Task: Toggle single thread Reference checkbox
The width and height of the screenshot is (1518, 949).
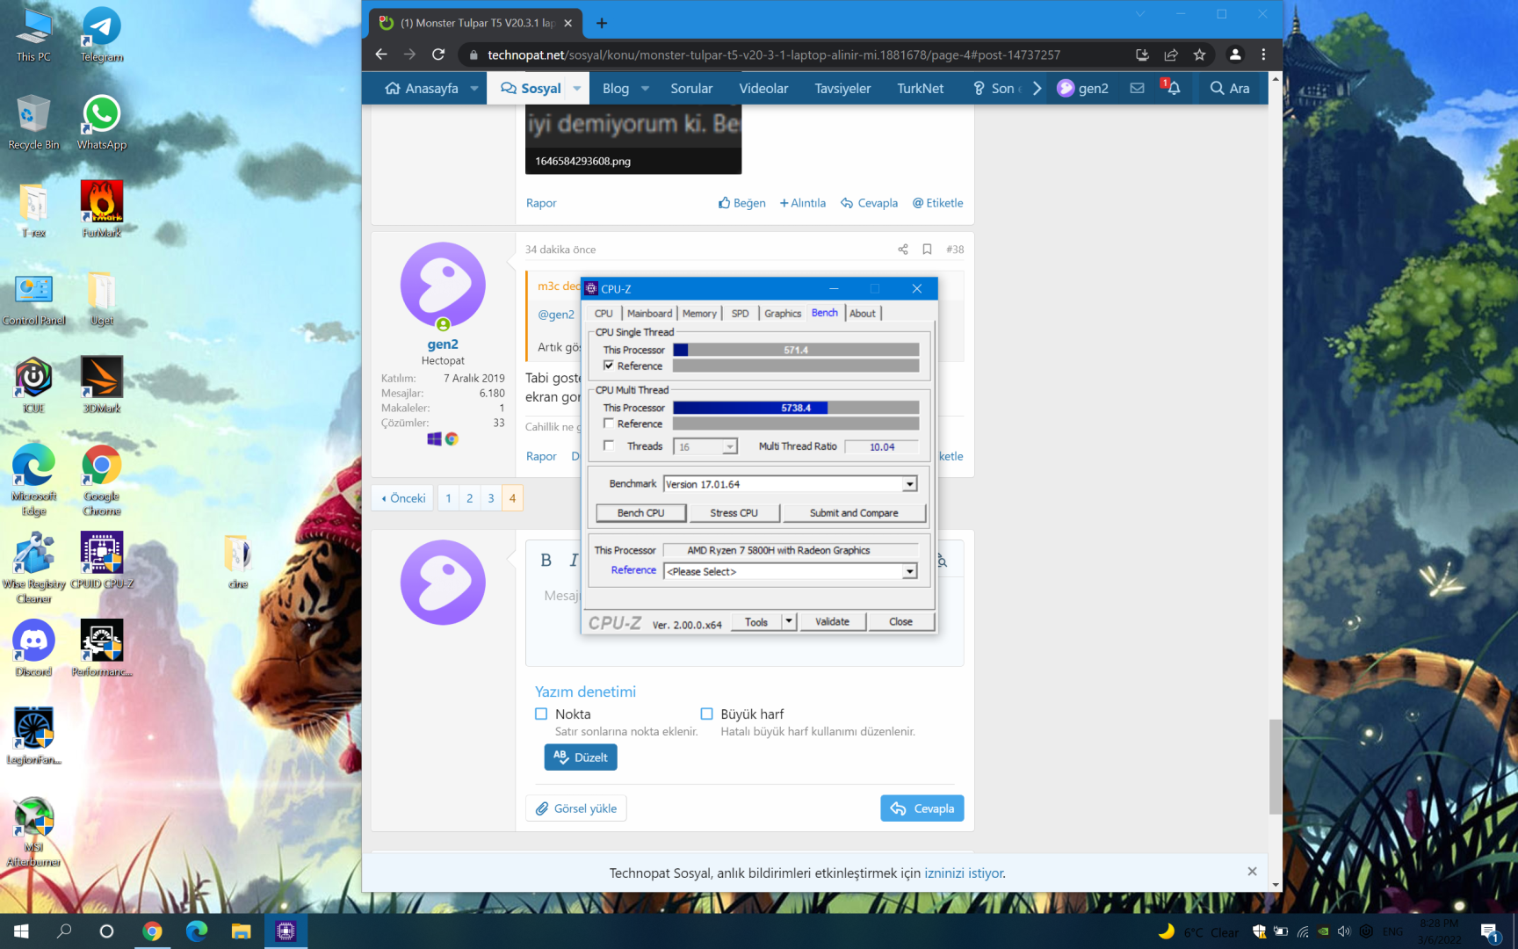Action: (609, 366)
